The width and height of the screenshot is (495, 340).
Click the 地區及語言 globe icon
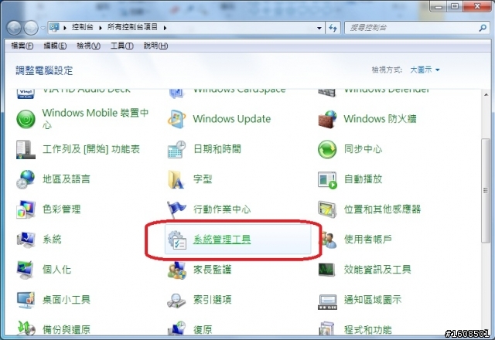pos(26,179)
